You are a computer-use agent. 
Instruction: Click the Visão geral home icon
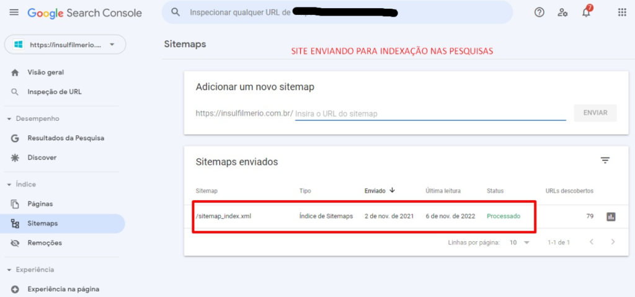coord(15,73)
